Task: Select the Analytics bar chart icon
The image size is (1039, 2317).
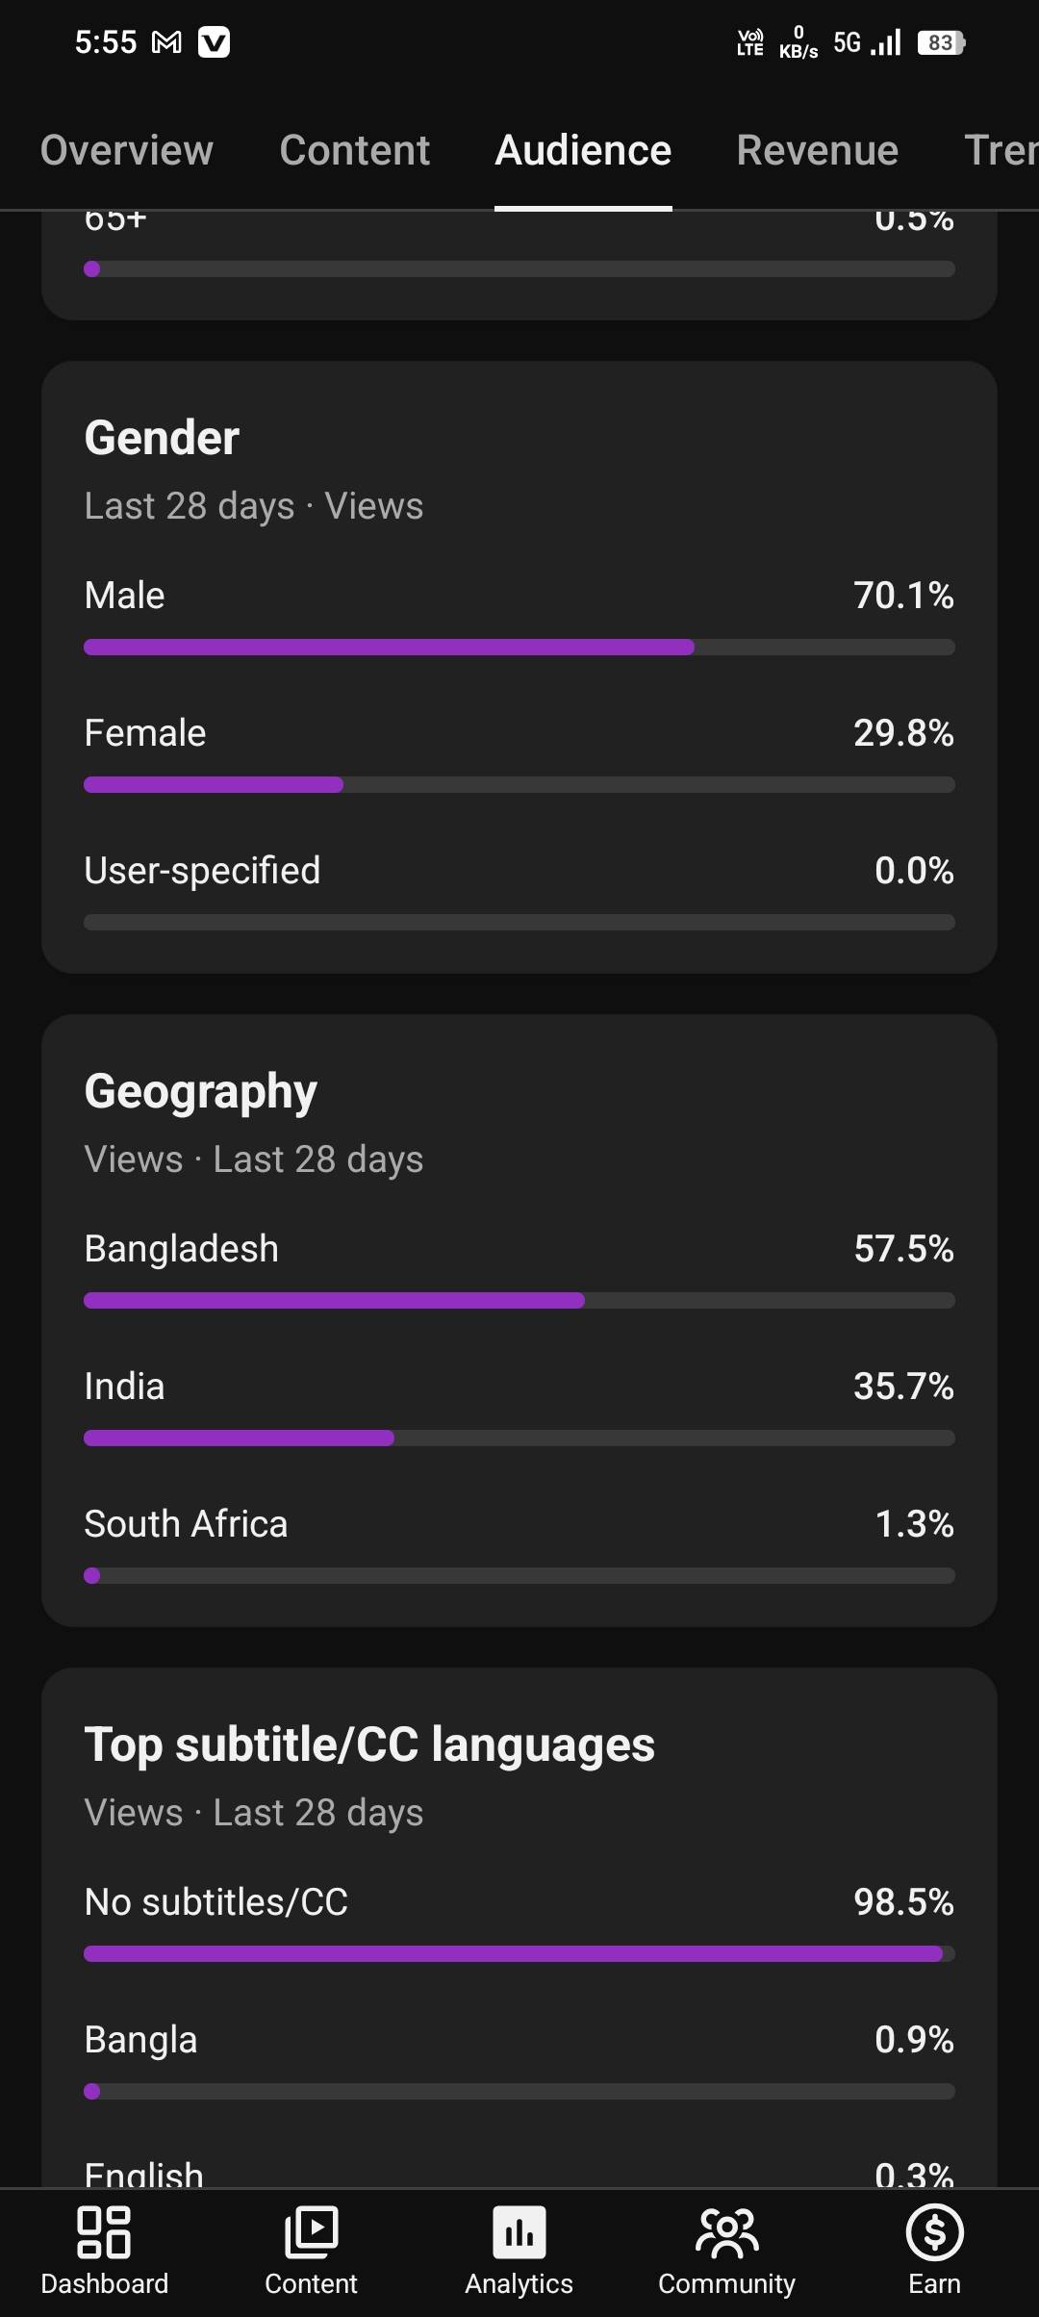Action: point(519,2232)
